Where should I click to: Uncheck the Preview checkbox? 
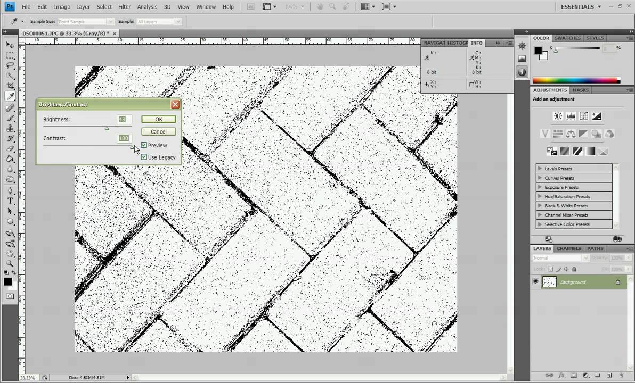pyautogui.click(x=144, y=145)
